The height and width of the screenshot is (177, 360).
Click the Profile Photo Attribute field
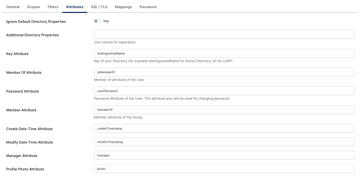tap(224, 169)
